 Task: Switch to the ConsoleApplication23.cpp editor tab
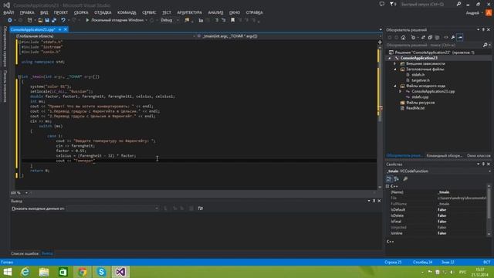[x=32, y=29]
